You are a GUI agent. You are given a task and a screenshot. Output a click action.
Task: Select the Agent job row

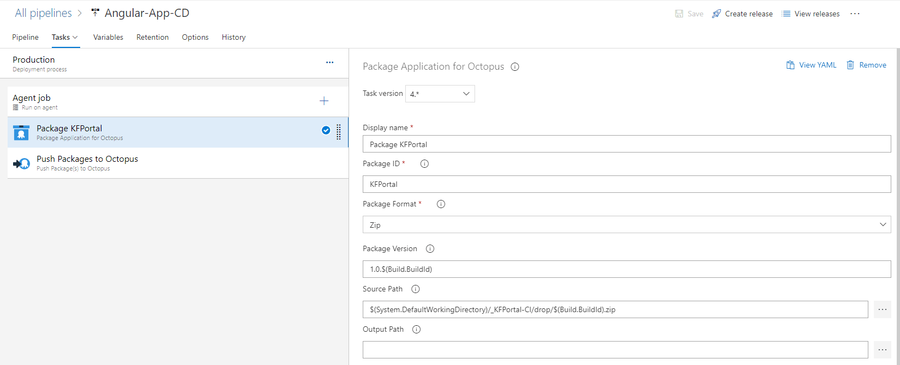pos(178,101)
